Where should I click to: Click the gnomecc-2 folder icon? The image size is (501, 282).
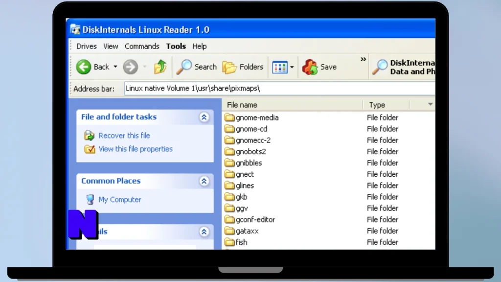coord(229,140)
